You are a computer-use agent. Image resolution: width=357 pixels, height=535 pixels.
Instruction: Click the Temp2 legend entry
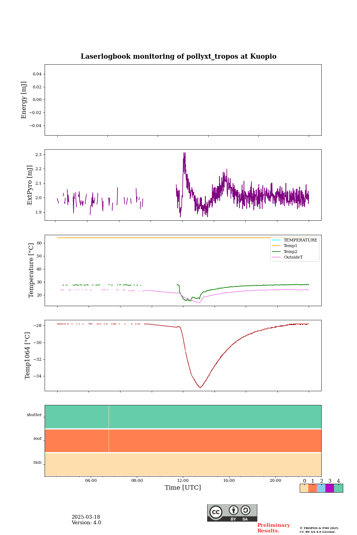285,252
